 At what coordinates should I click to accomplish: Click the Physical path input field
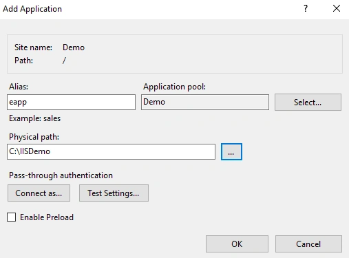pyautogui.click(x=111, y=151)
